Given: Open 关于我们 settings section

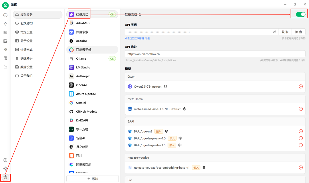Looking at the screenshot, I should tap(38, 76).
